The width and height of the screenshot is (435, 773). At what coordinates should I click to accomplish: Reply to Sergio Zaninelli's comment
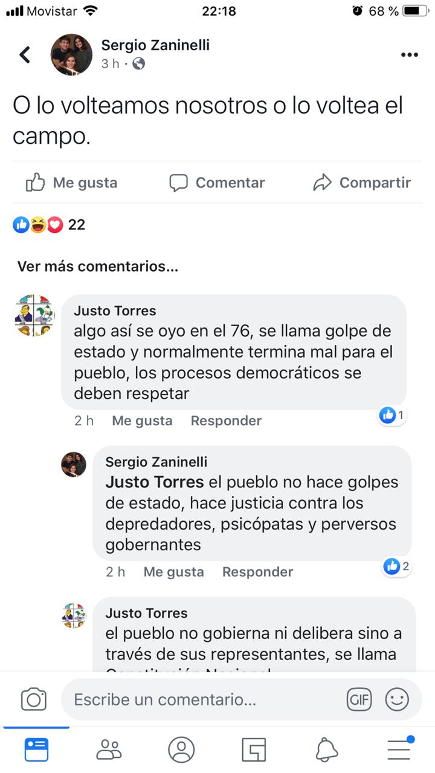[257, 572]
